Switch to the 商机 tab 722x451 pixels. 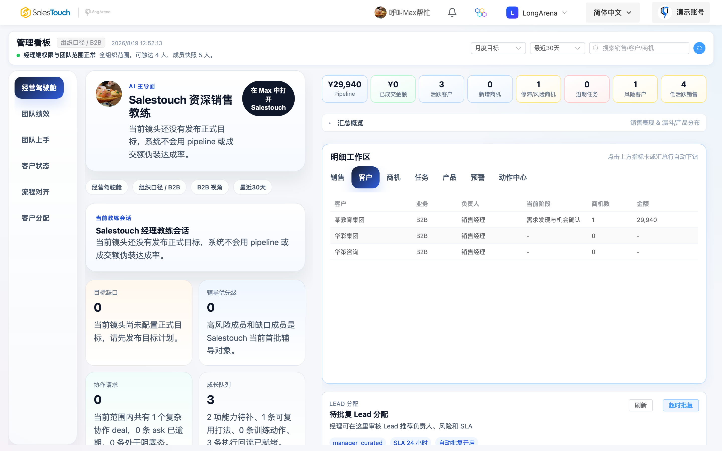(x=393, y=177)
